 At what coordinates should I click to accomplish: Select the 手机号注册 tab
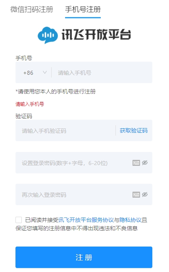click(x=83, y=10)
